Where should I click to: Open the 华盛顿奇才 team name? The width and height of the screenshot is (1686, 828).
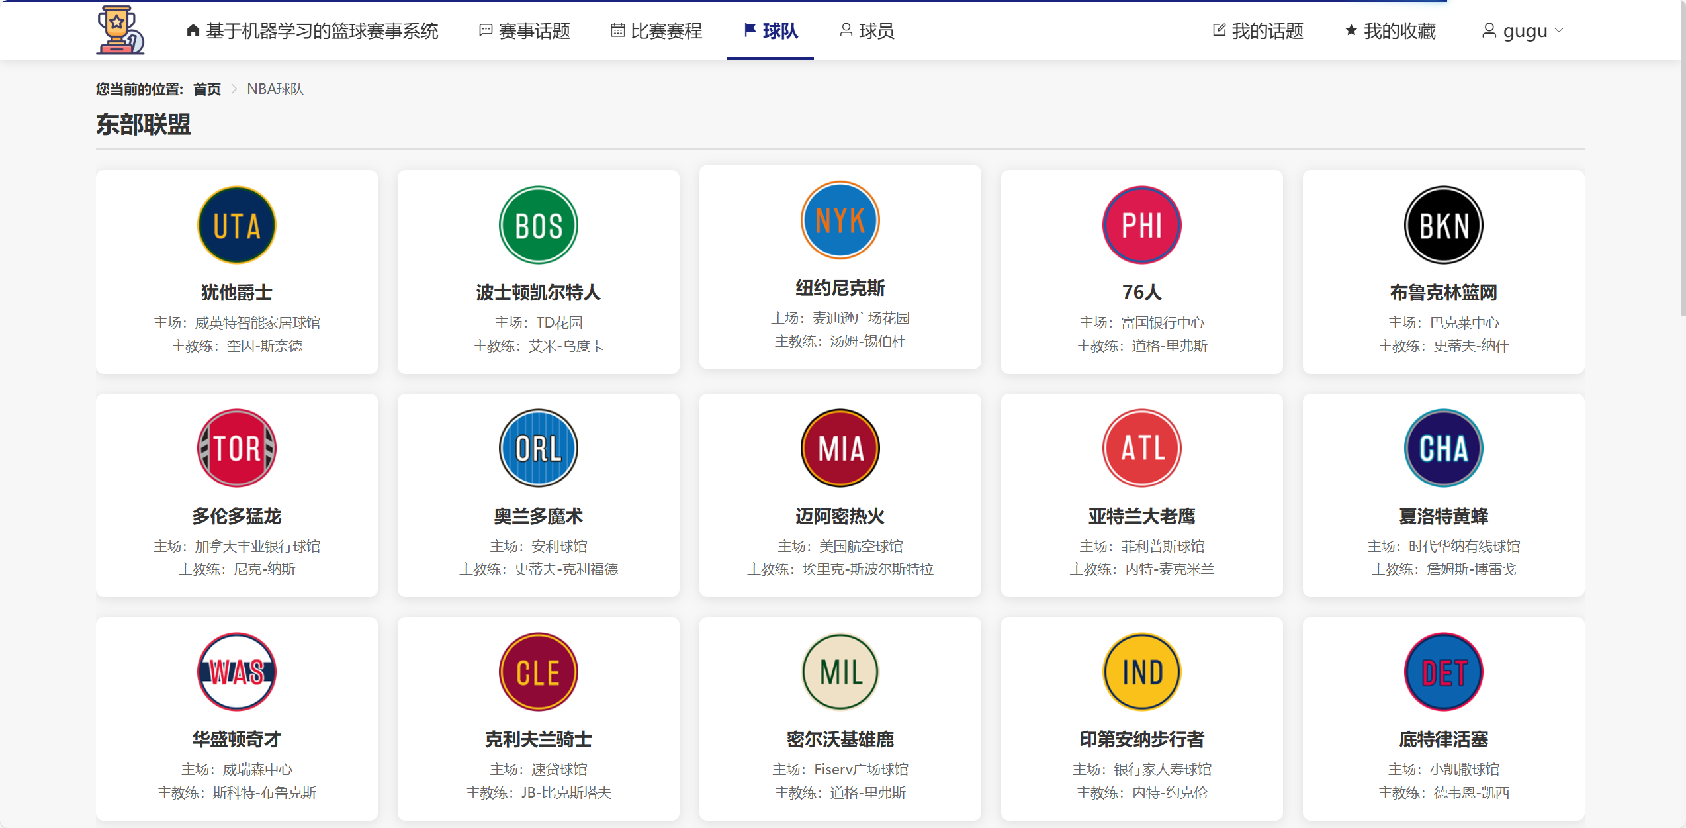237,739
